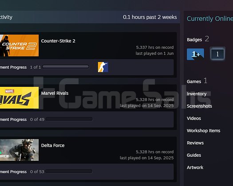Click the '1 of 1' achievement count
The image size is (233, 186).
[36, 67]
